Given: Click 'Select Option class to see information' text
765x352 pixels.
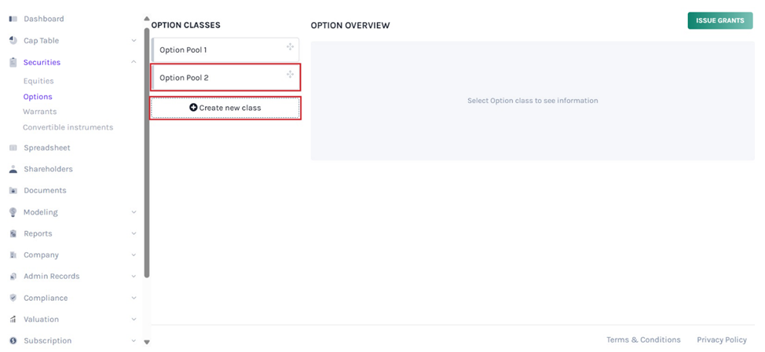Looking at the screenshot, I should [533, 101].
